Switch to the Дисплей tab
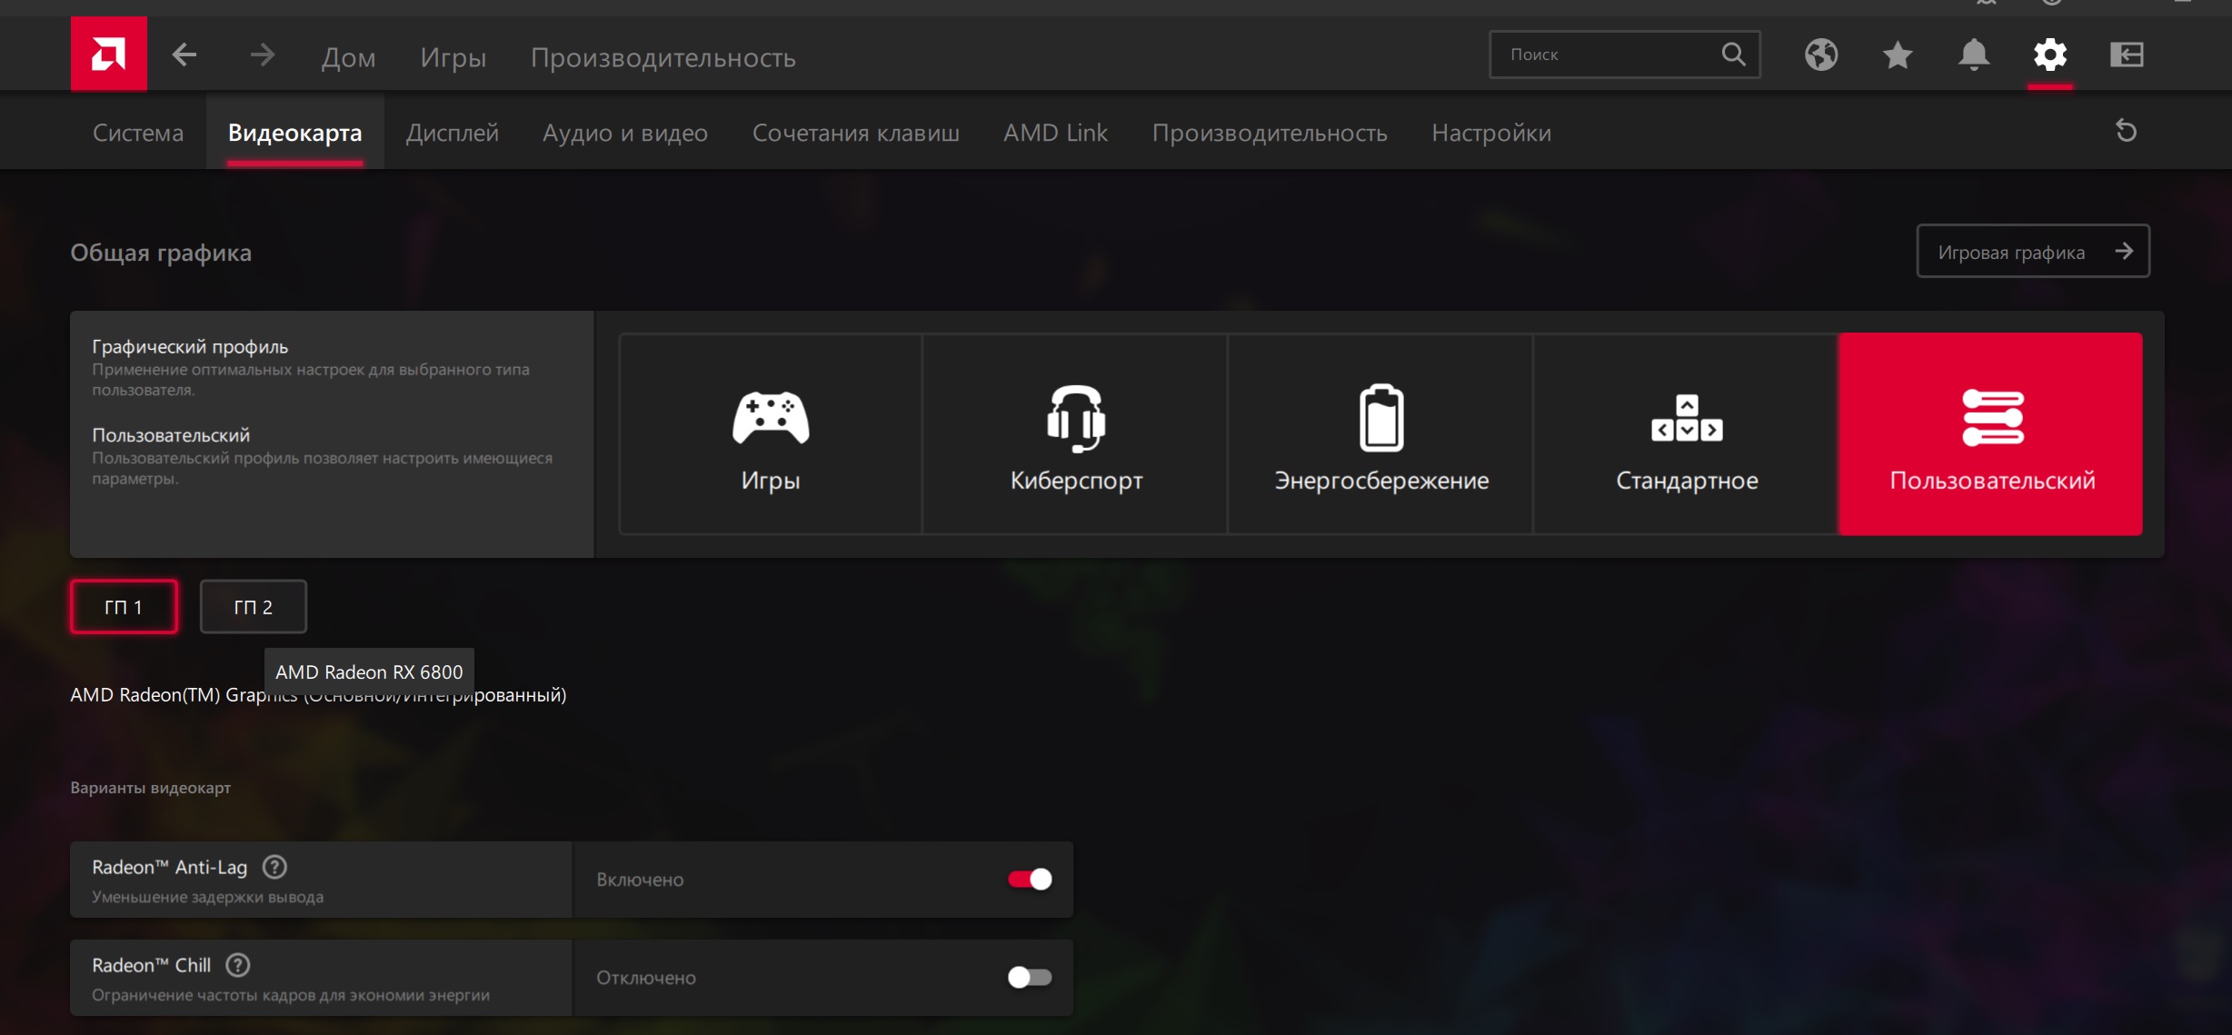2232x1035 pixels. (x=453, y=133)
